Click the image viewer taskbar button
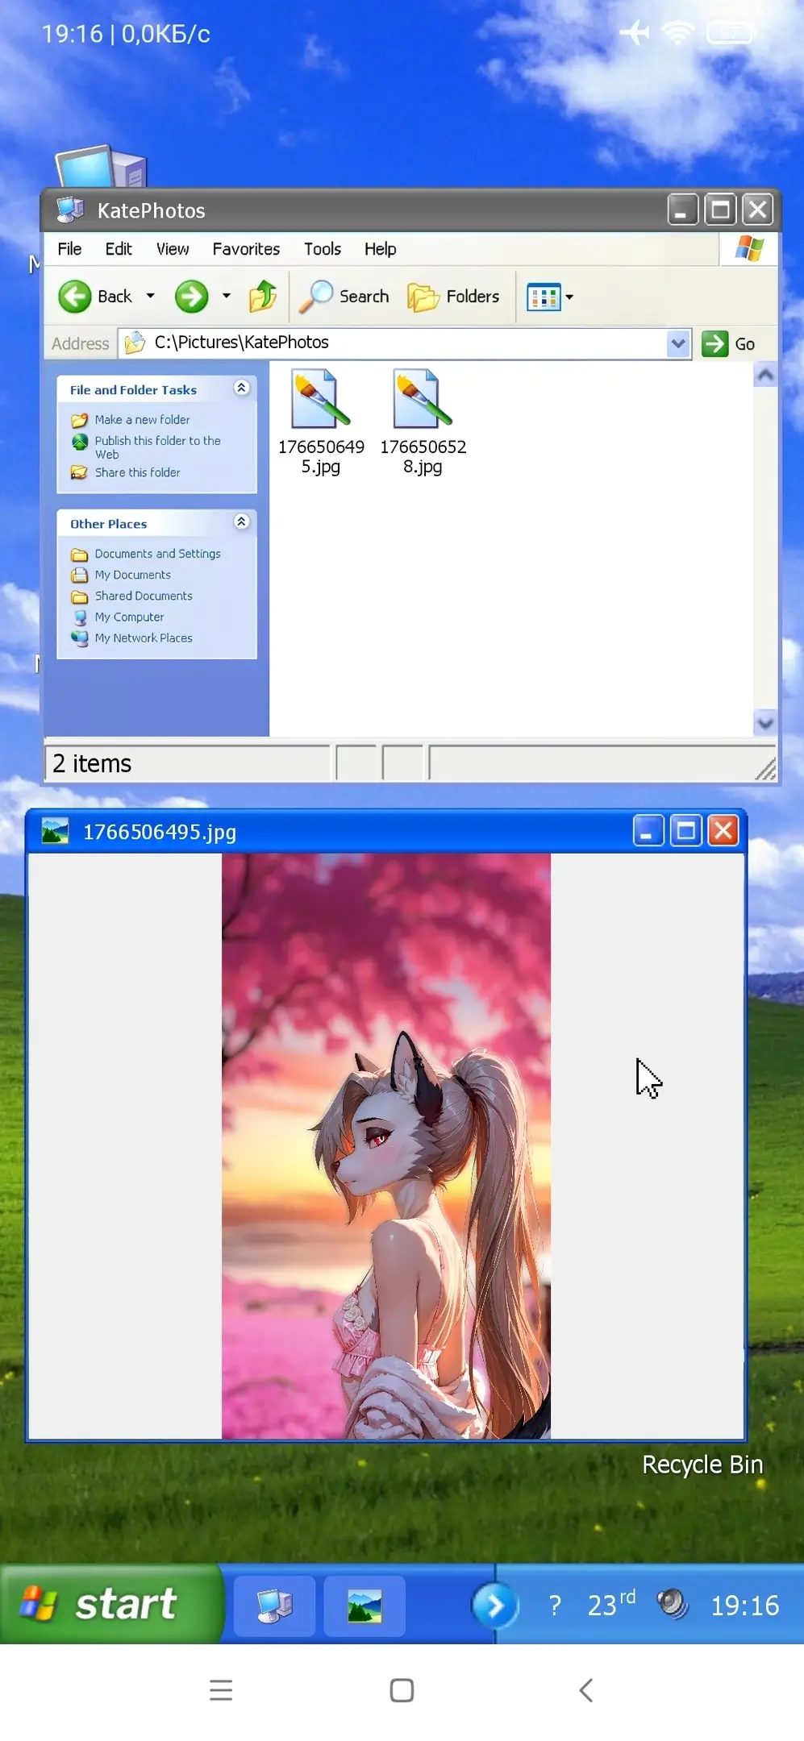The width and height of the screenshot is (804, 1741). [x=365, y=1606]
